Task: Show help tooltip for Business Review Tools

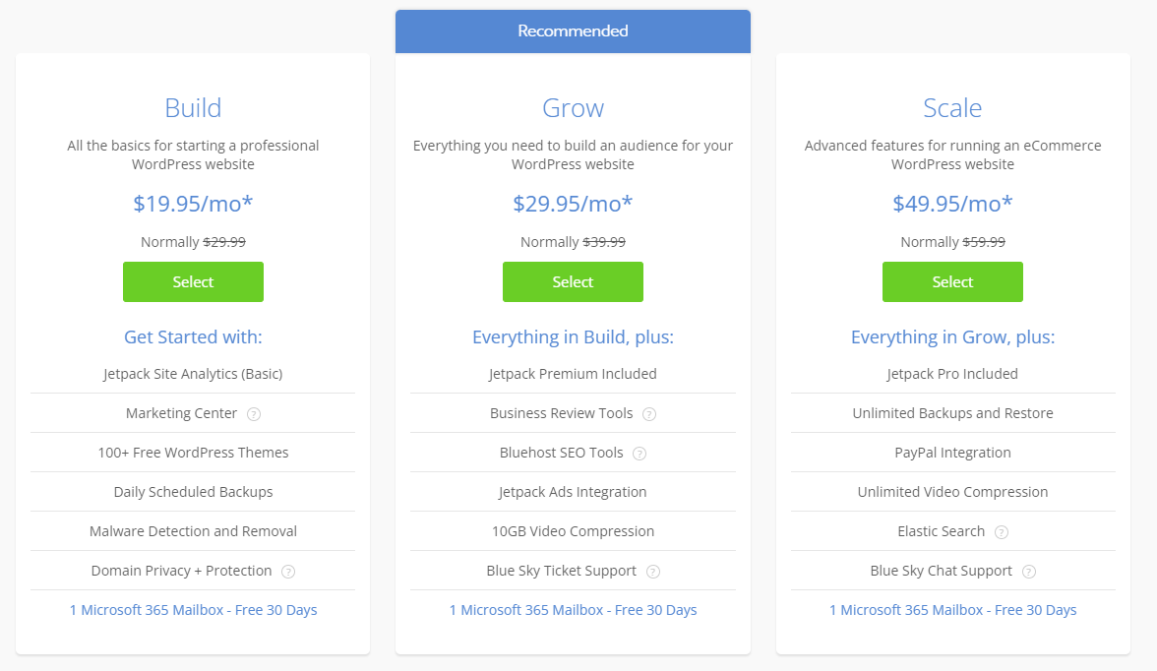Action: [x=649, y=414]
